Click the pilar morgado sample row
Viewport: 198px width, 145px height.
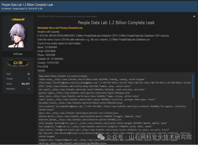[103, 123]
